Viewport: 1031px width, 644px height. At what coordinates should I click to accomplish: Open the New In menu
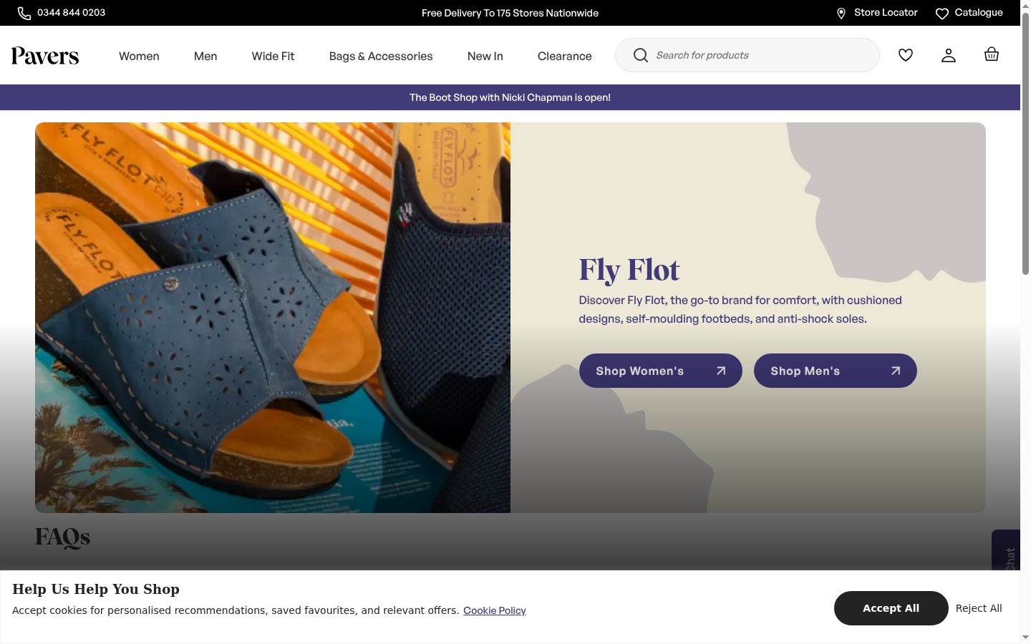485,56
